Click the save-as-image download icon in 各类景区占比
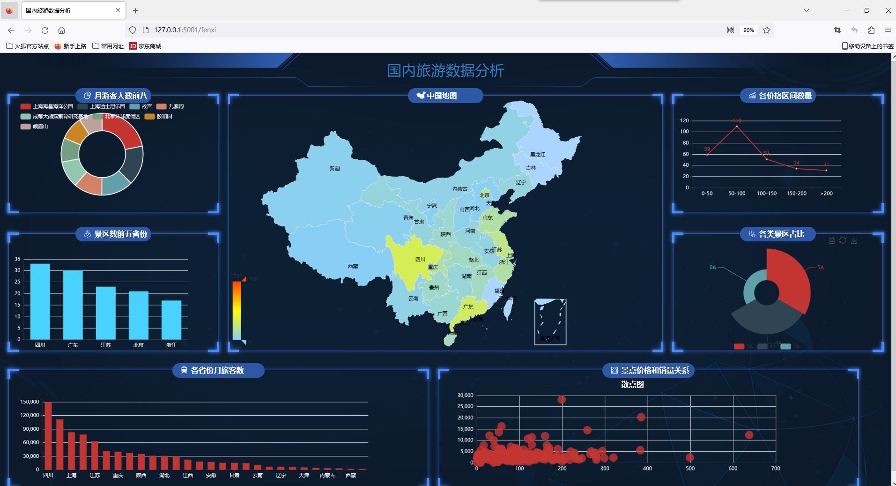896x486 pixels. [x=854, y=240]
